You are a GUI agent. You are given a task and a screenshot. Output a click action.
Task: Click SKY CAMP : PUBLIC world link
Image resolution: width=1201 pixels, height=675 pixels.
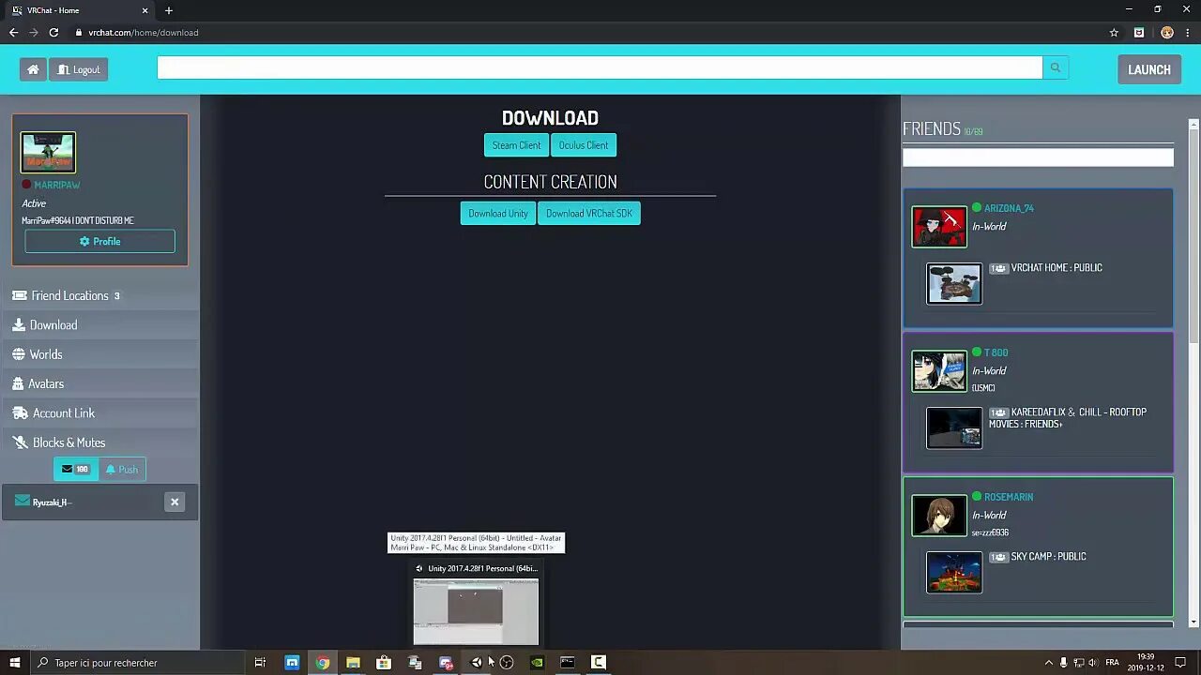point(1048,557)
